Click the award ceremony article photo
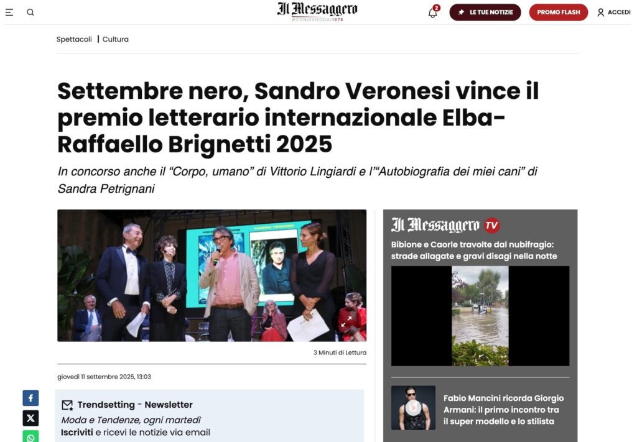 (x=212, y=275)
